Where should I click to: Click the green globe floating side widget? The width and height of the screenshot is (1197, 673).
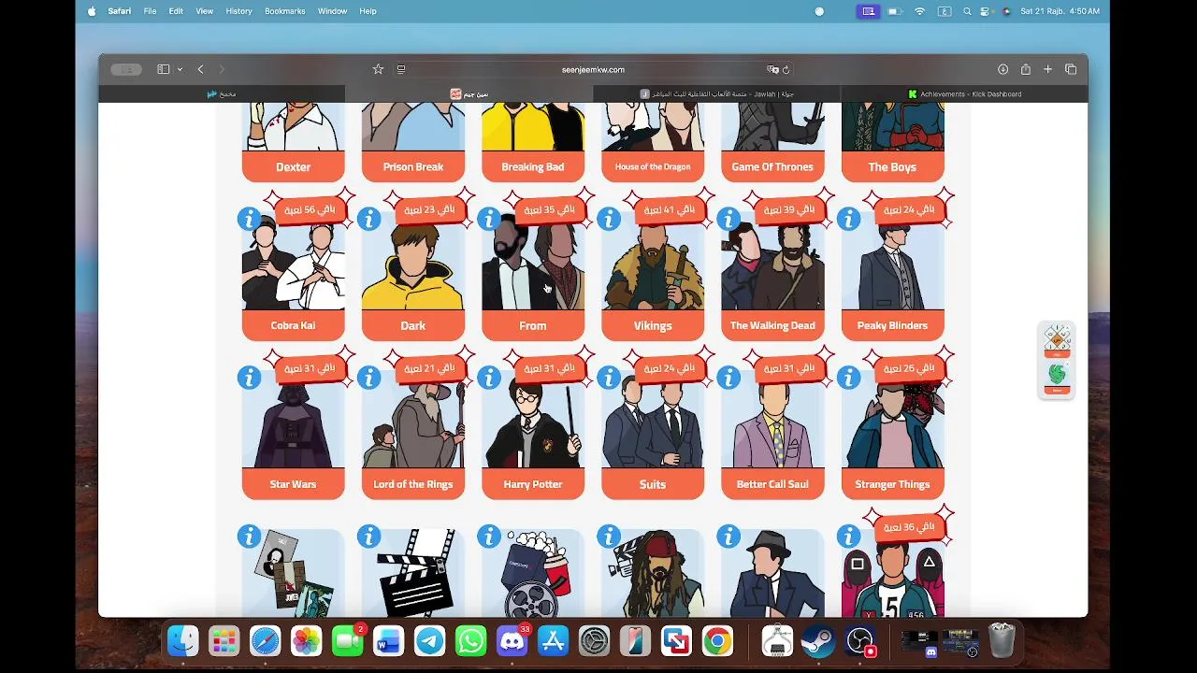point(1057,375)
